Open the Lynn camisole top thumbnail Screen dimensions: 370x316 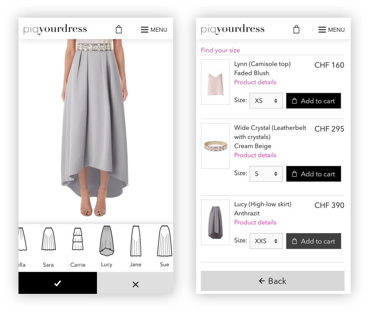pyautogui.click(x=215, y=82)
